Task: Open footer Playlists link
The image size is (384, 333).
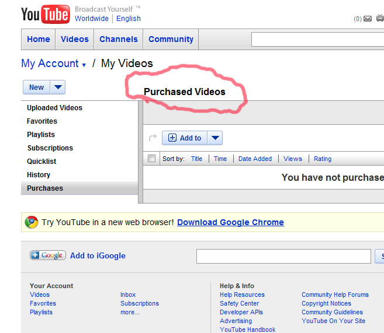Action: (x=41, y=312)
